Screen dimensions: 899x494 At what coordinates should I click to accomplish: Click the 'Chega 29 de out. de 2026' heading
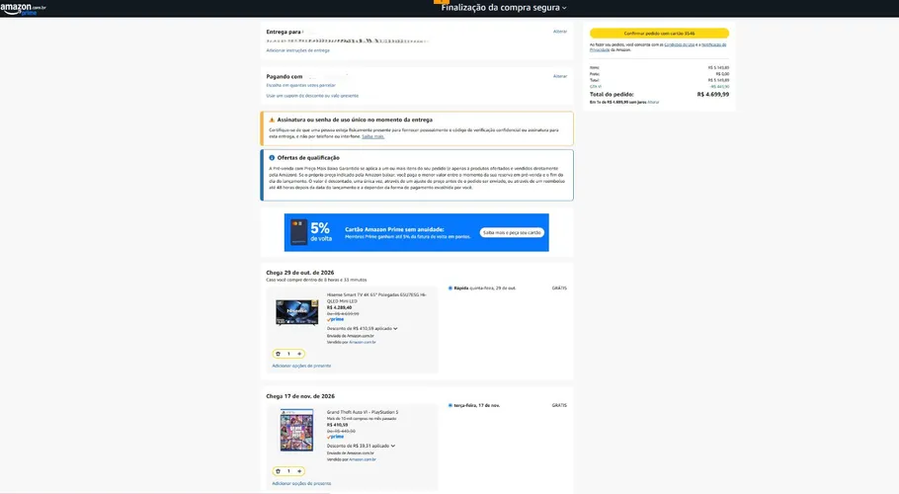coord(300,273)
